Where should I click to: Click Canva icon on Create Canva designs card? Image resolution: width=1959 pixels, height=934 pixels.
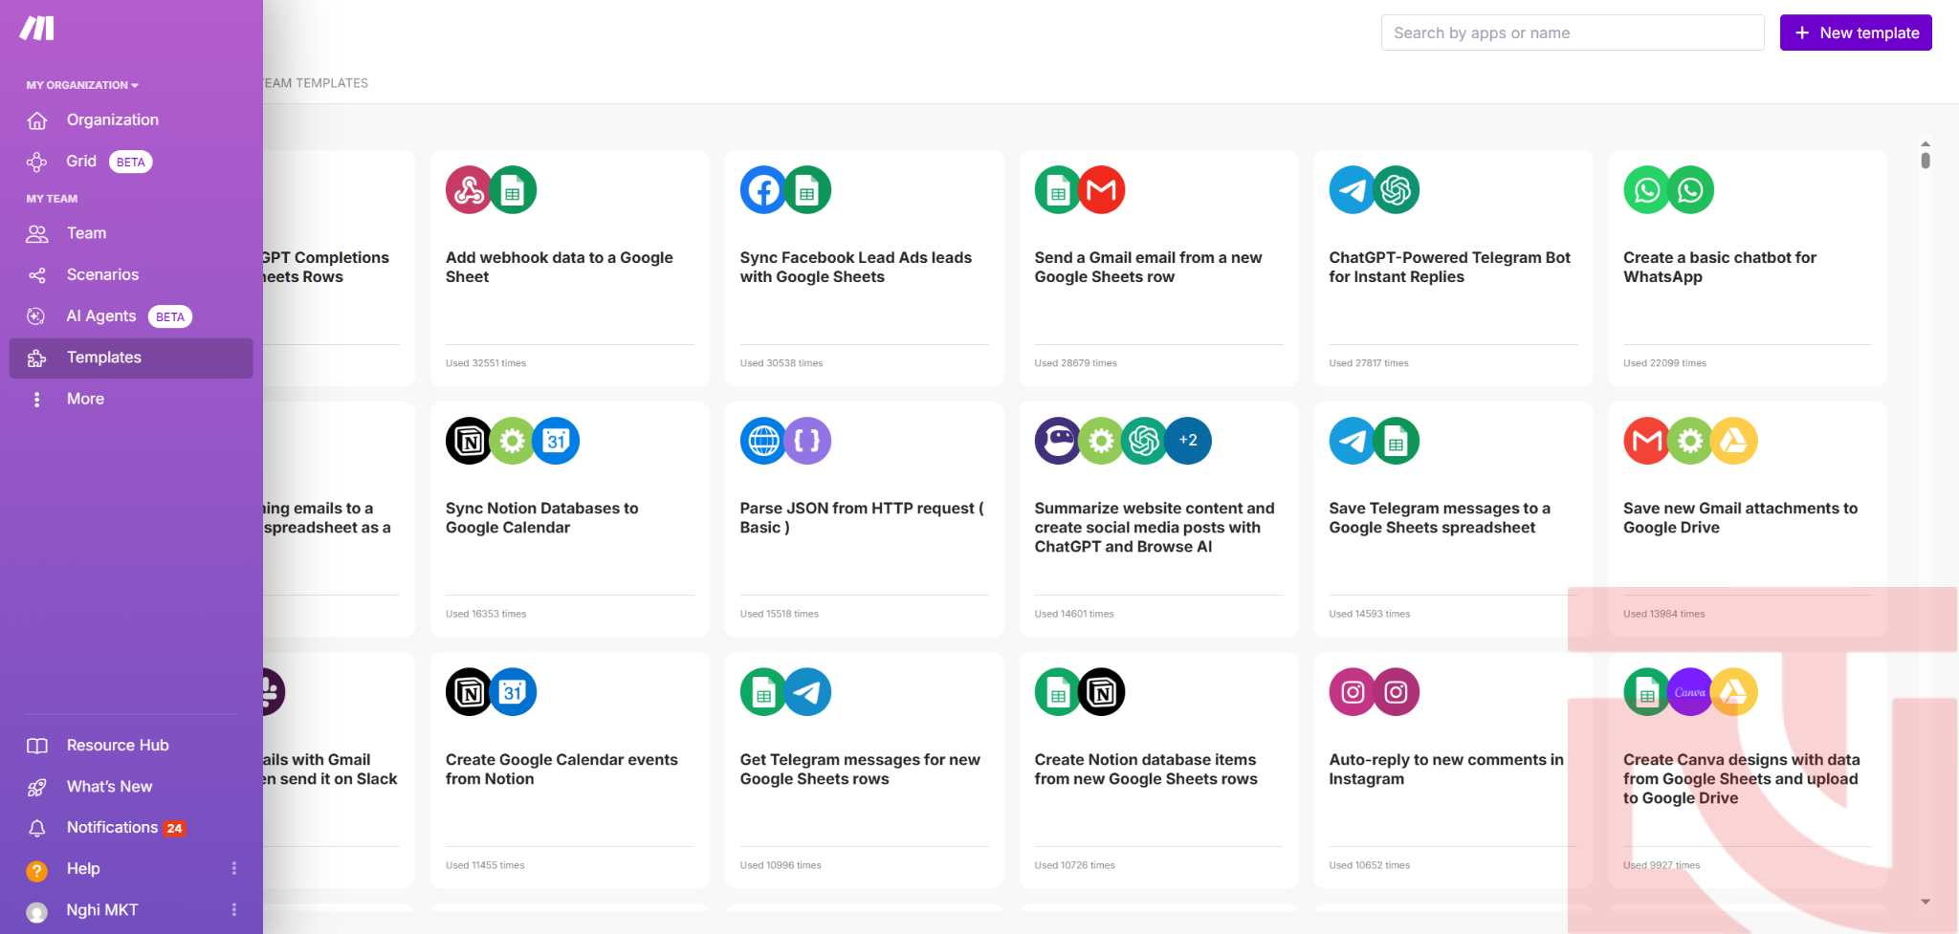tap(1690, 692)
